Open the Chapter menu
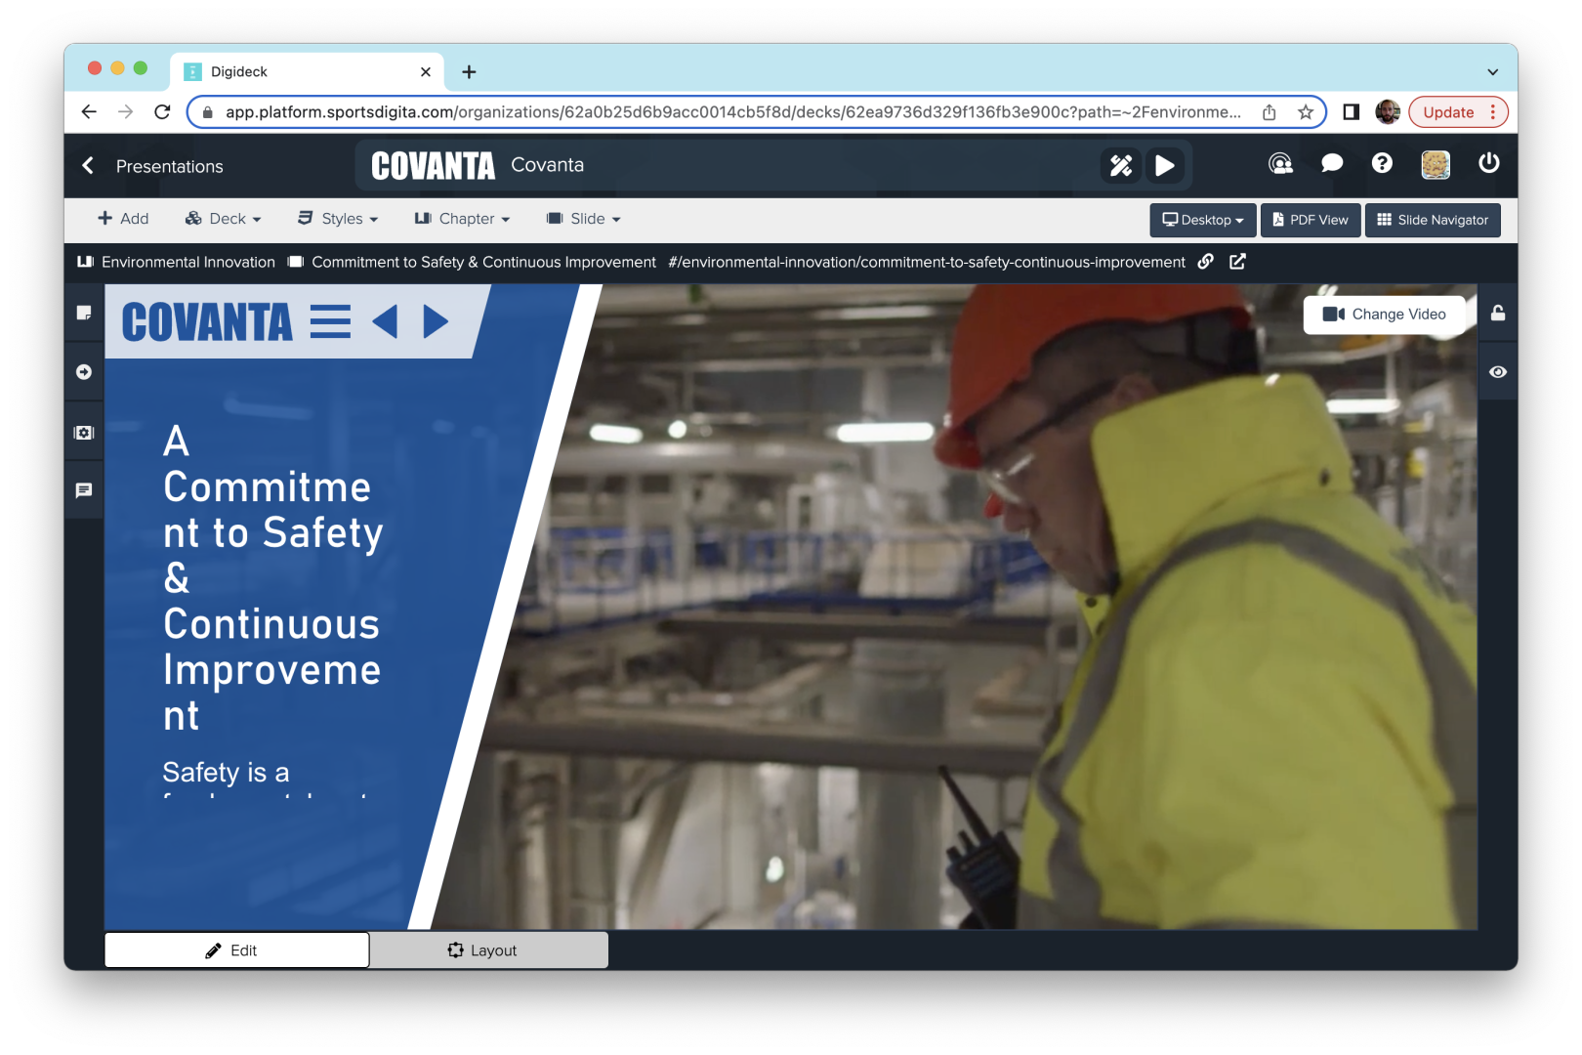The image size is (1582, 1055). pos(463,219)
